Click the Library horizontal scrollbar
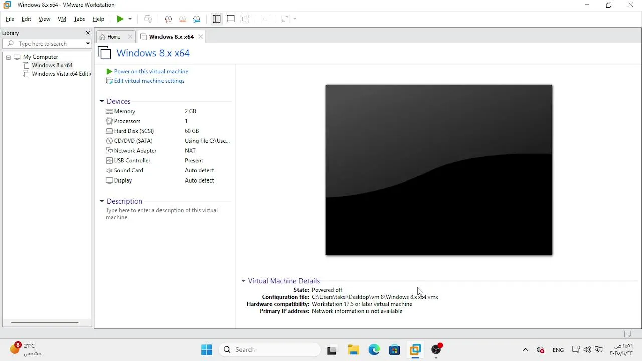Viewport: 642px width, 361px height. tap(44, 322)
